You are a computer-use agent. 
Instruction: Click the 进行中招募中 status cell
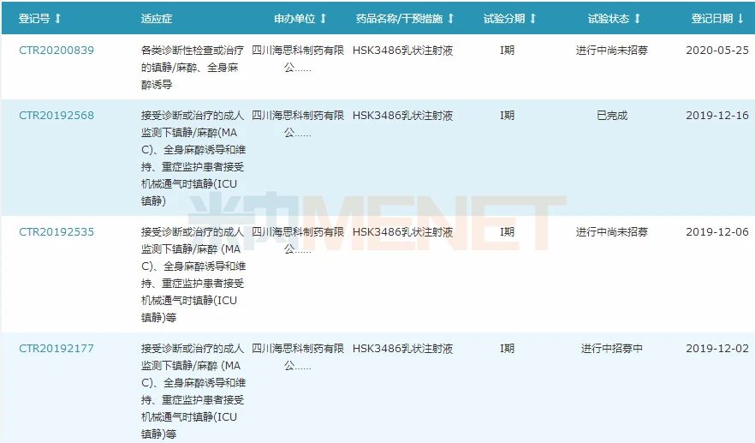pyautogui.click(x=612, y=349)
